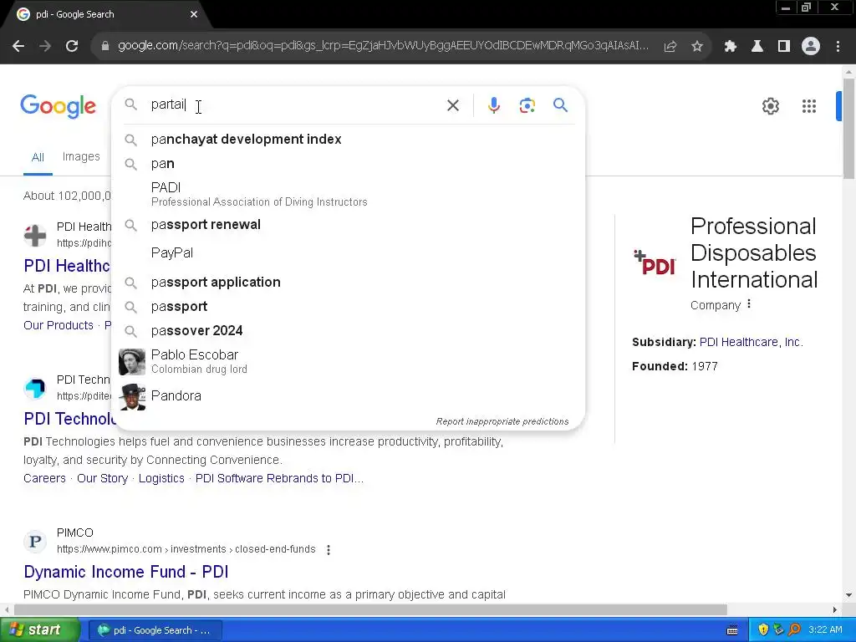Image resolution: width=856 pixels, height=642 pixels.
Task: Close the pdi - Google Search tab
Action: (x=194, y=14)
